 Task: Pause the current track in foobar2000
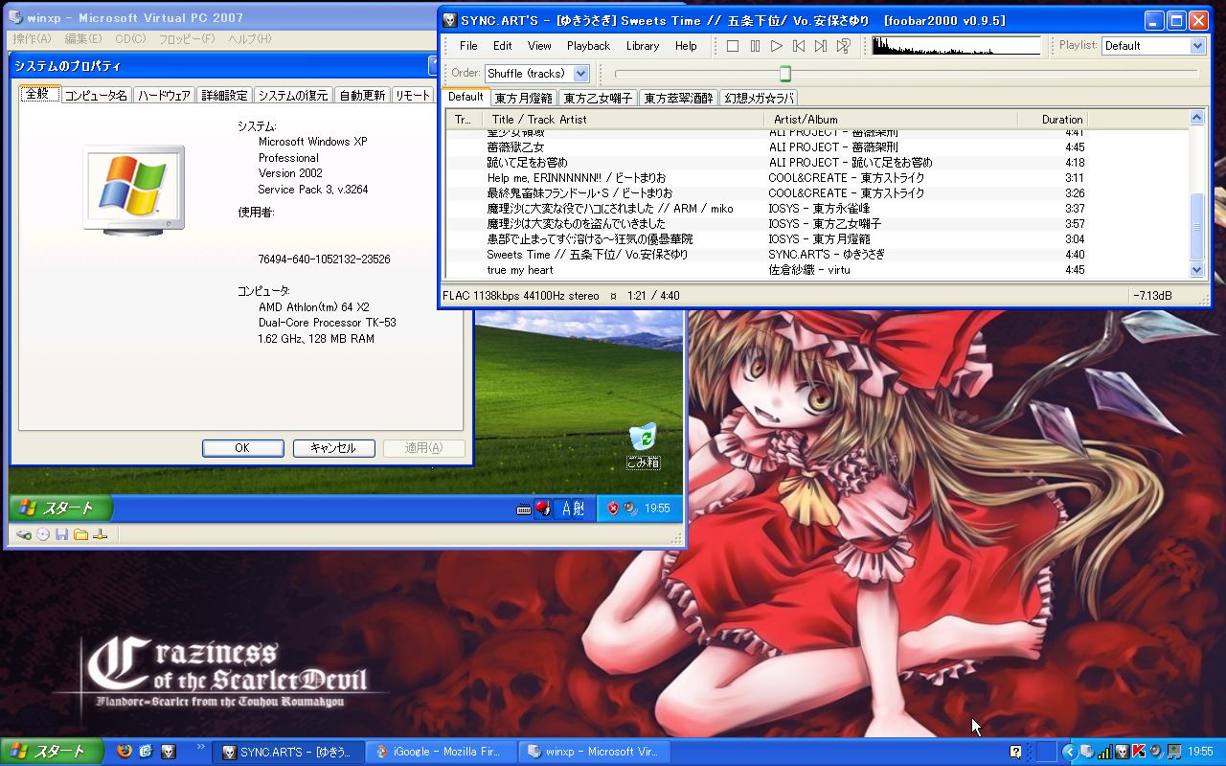pyautogui.click(x=755, y=46)
